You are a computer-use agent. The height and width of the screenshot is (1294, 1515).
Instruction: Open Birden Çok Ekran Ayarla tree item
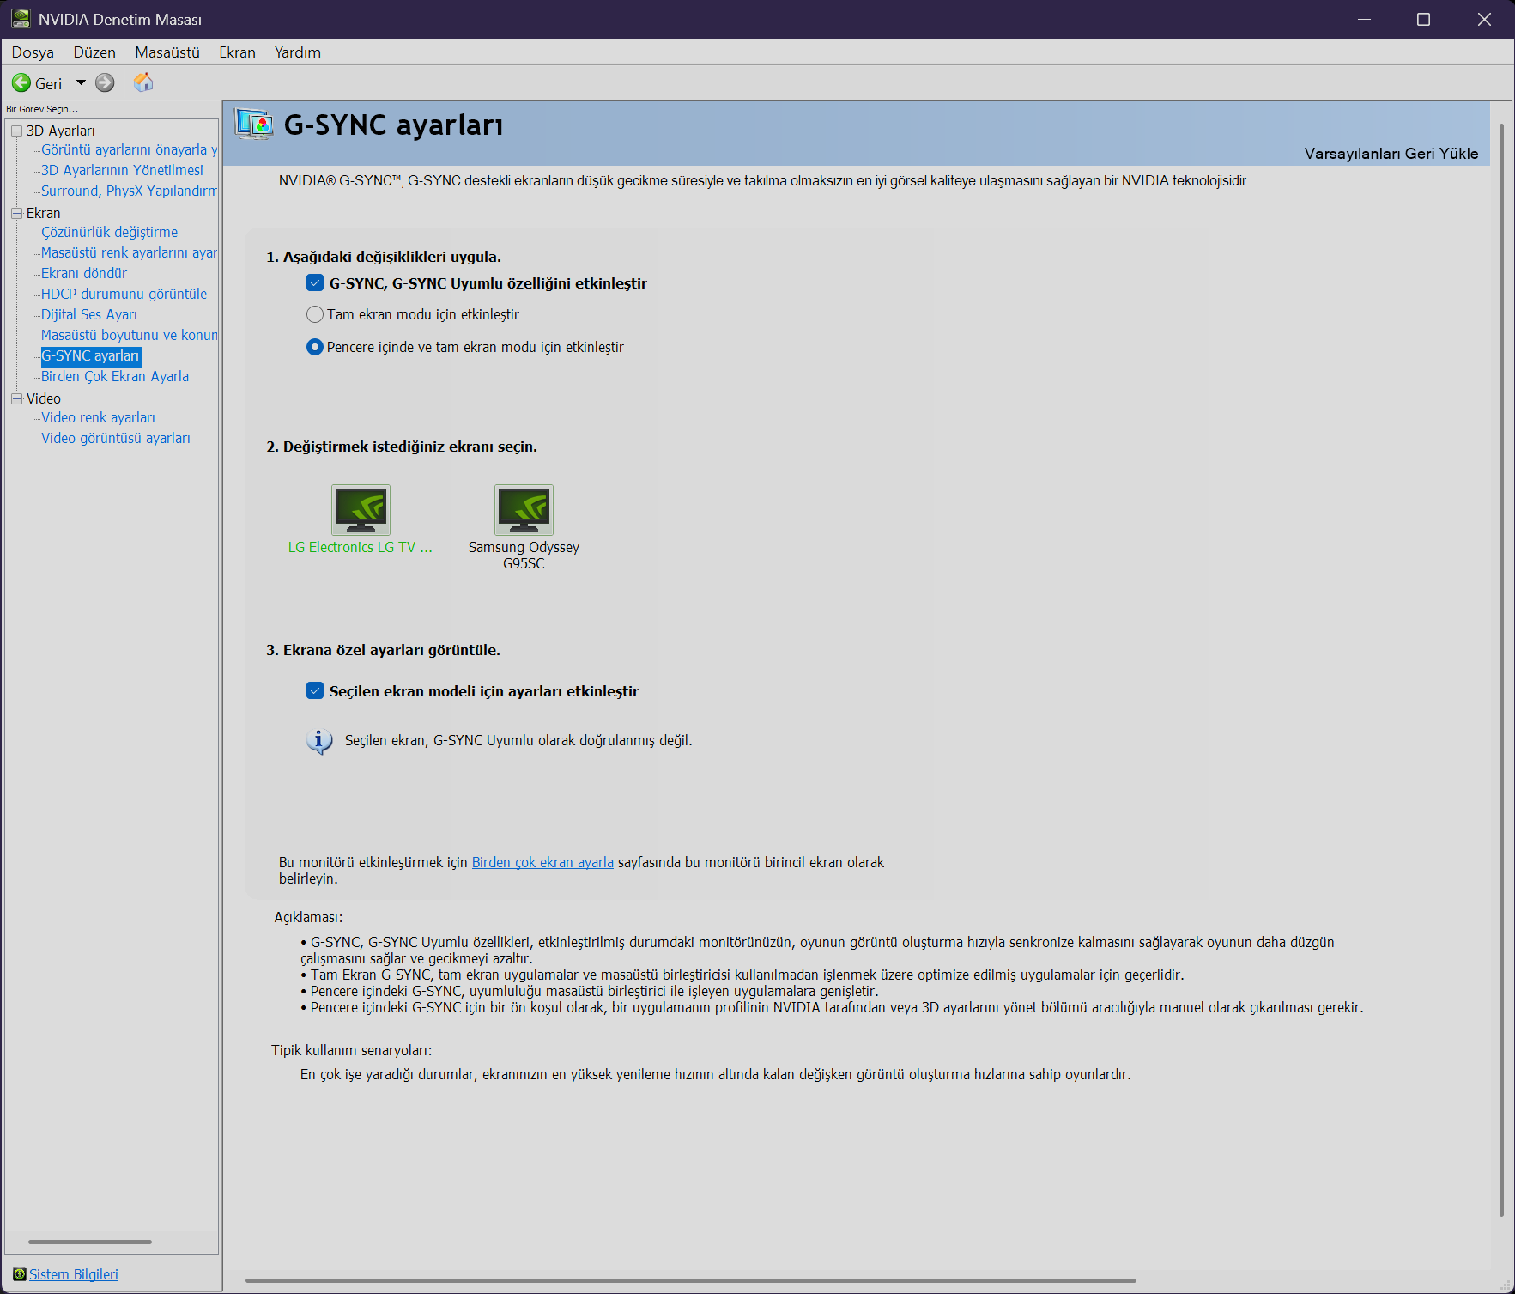(115, 376)
